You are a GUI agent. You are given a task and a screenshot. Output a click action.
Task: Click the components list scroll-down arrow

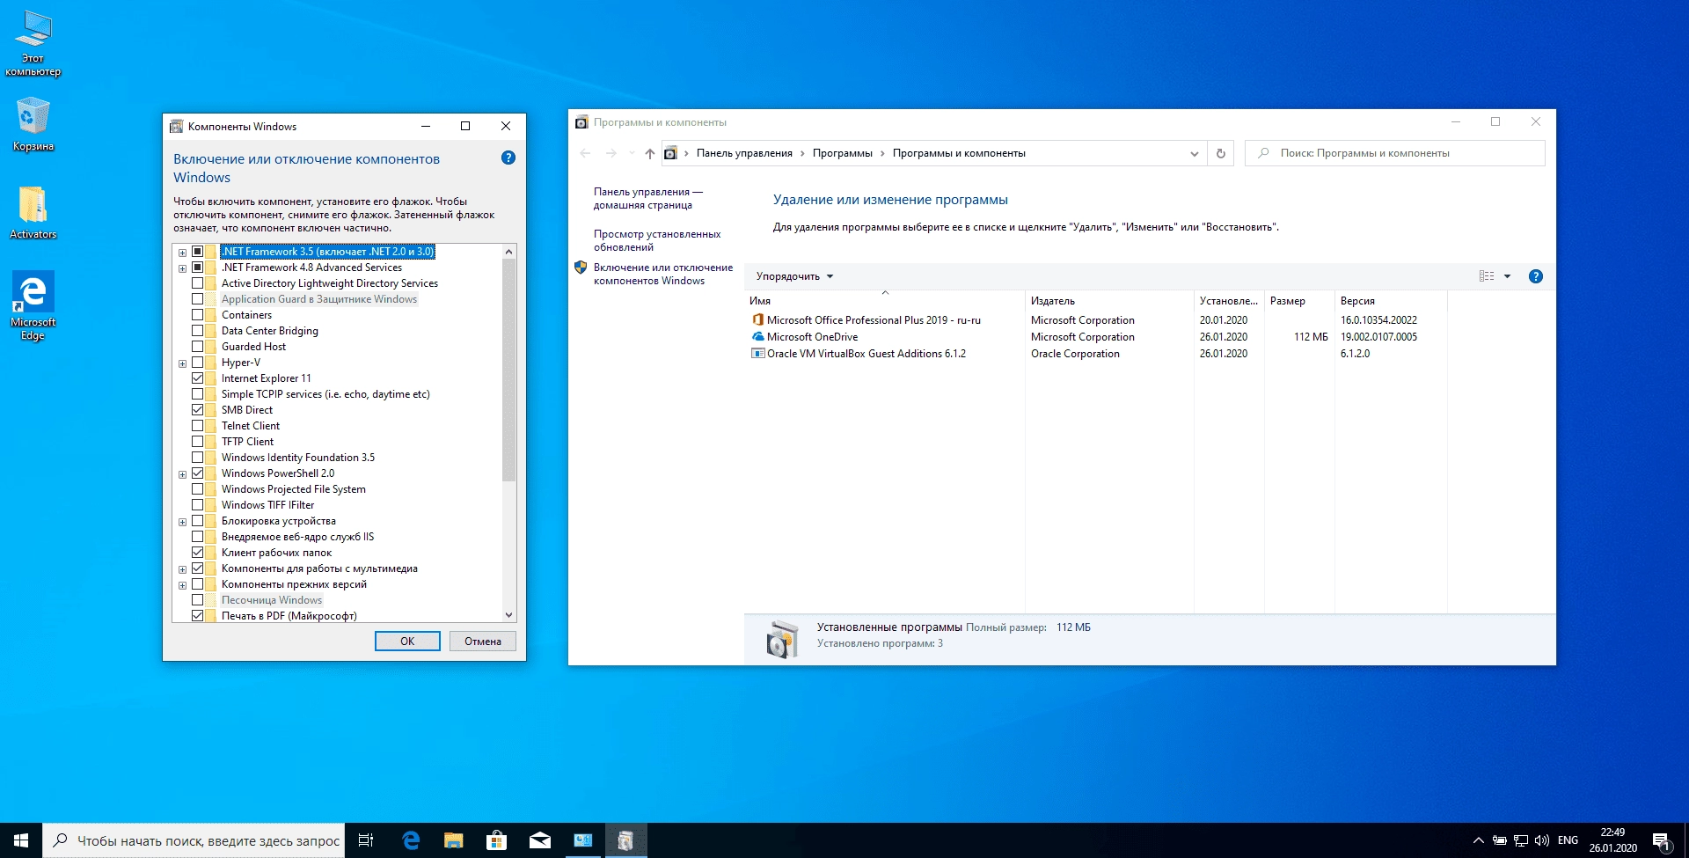tap(508, 615)
